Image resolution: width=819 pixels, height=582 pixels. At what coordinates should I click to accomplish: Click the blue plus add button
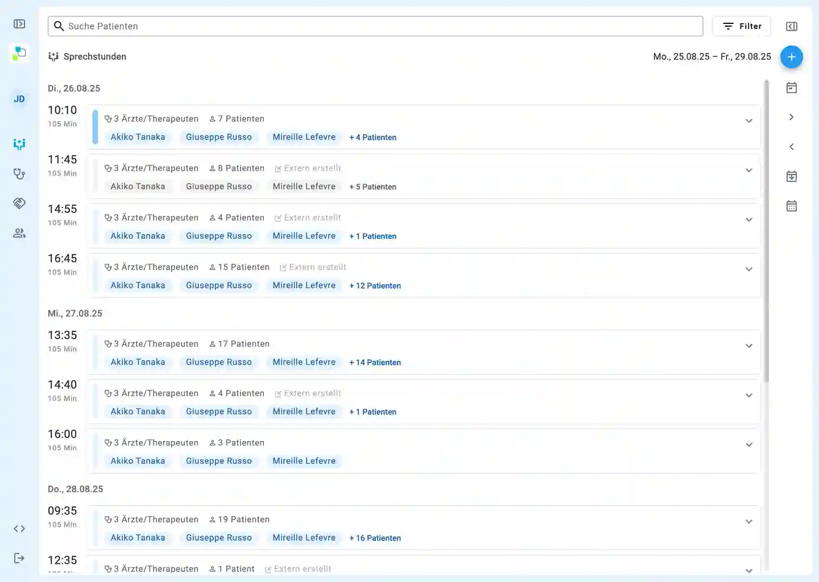(x=791, y=57)
